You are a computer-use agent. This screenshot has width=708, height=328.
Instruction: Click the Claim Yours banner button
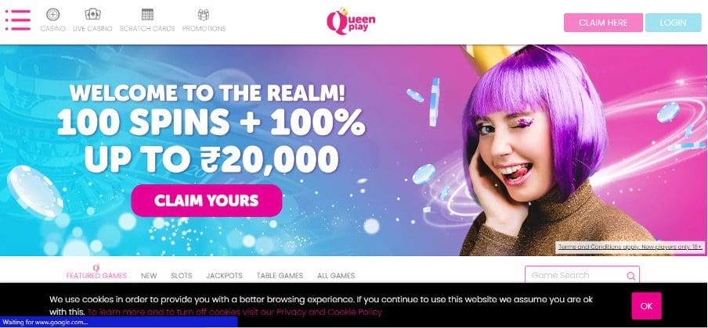tap(207, 201)
